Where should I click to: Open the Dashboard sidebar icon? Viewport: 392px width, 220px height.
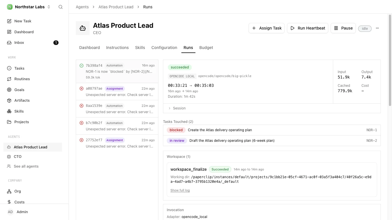(9, 32)
